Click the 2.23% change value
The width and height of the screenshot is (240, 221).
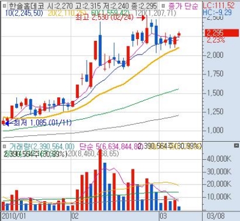coord(216,40)
